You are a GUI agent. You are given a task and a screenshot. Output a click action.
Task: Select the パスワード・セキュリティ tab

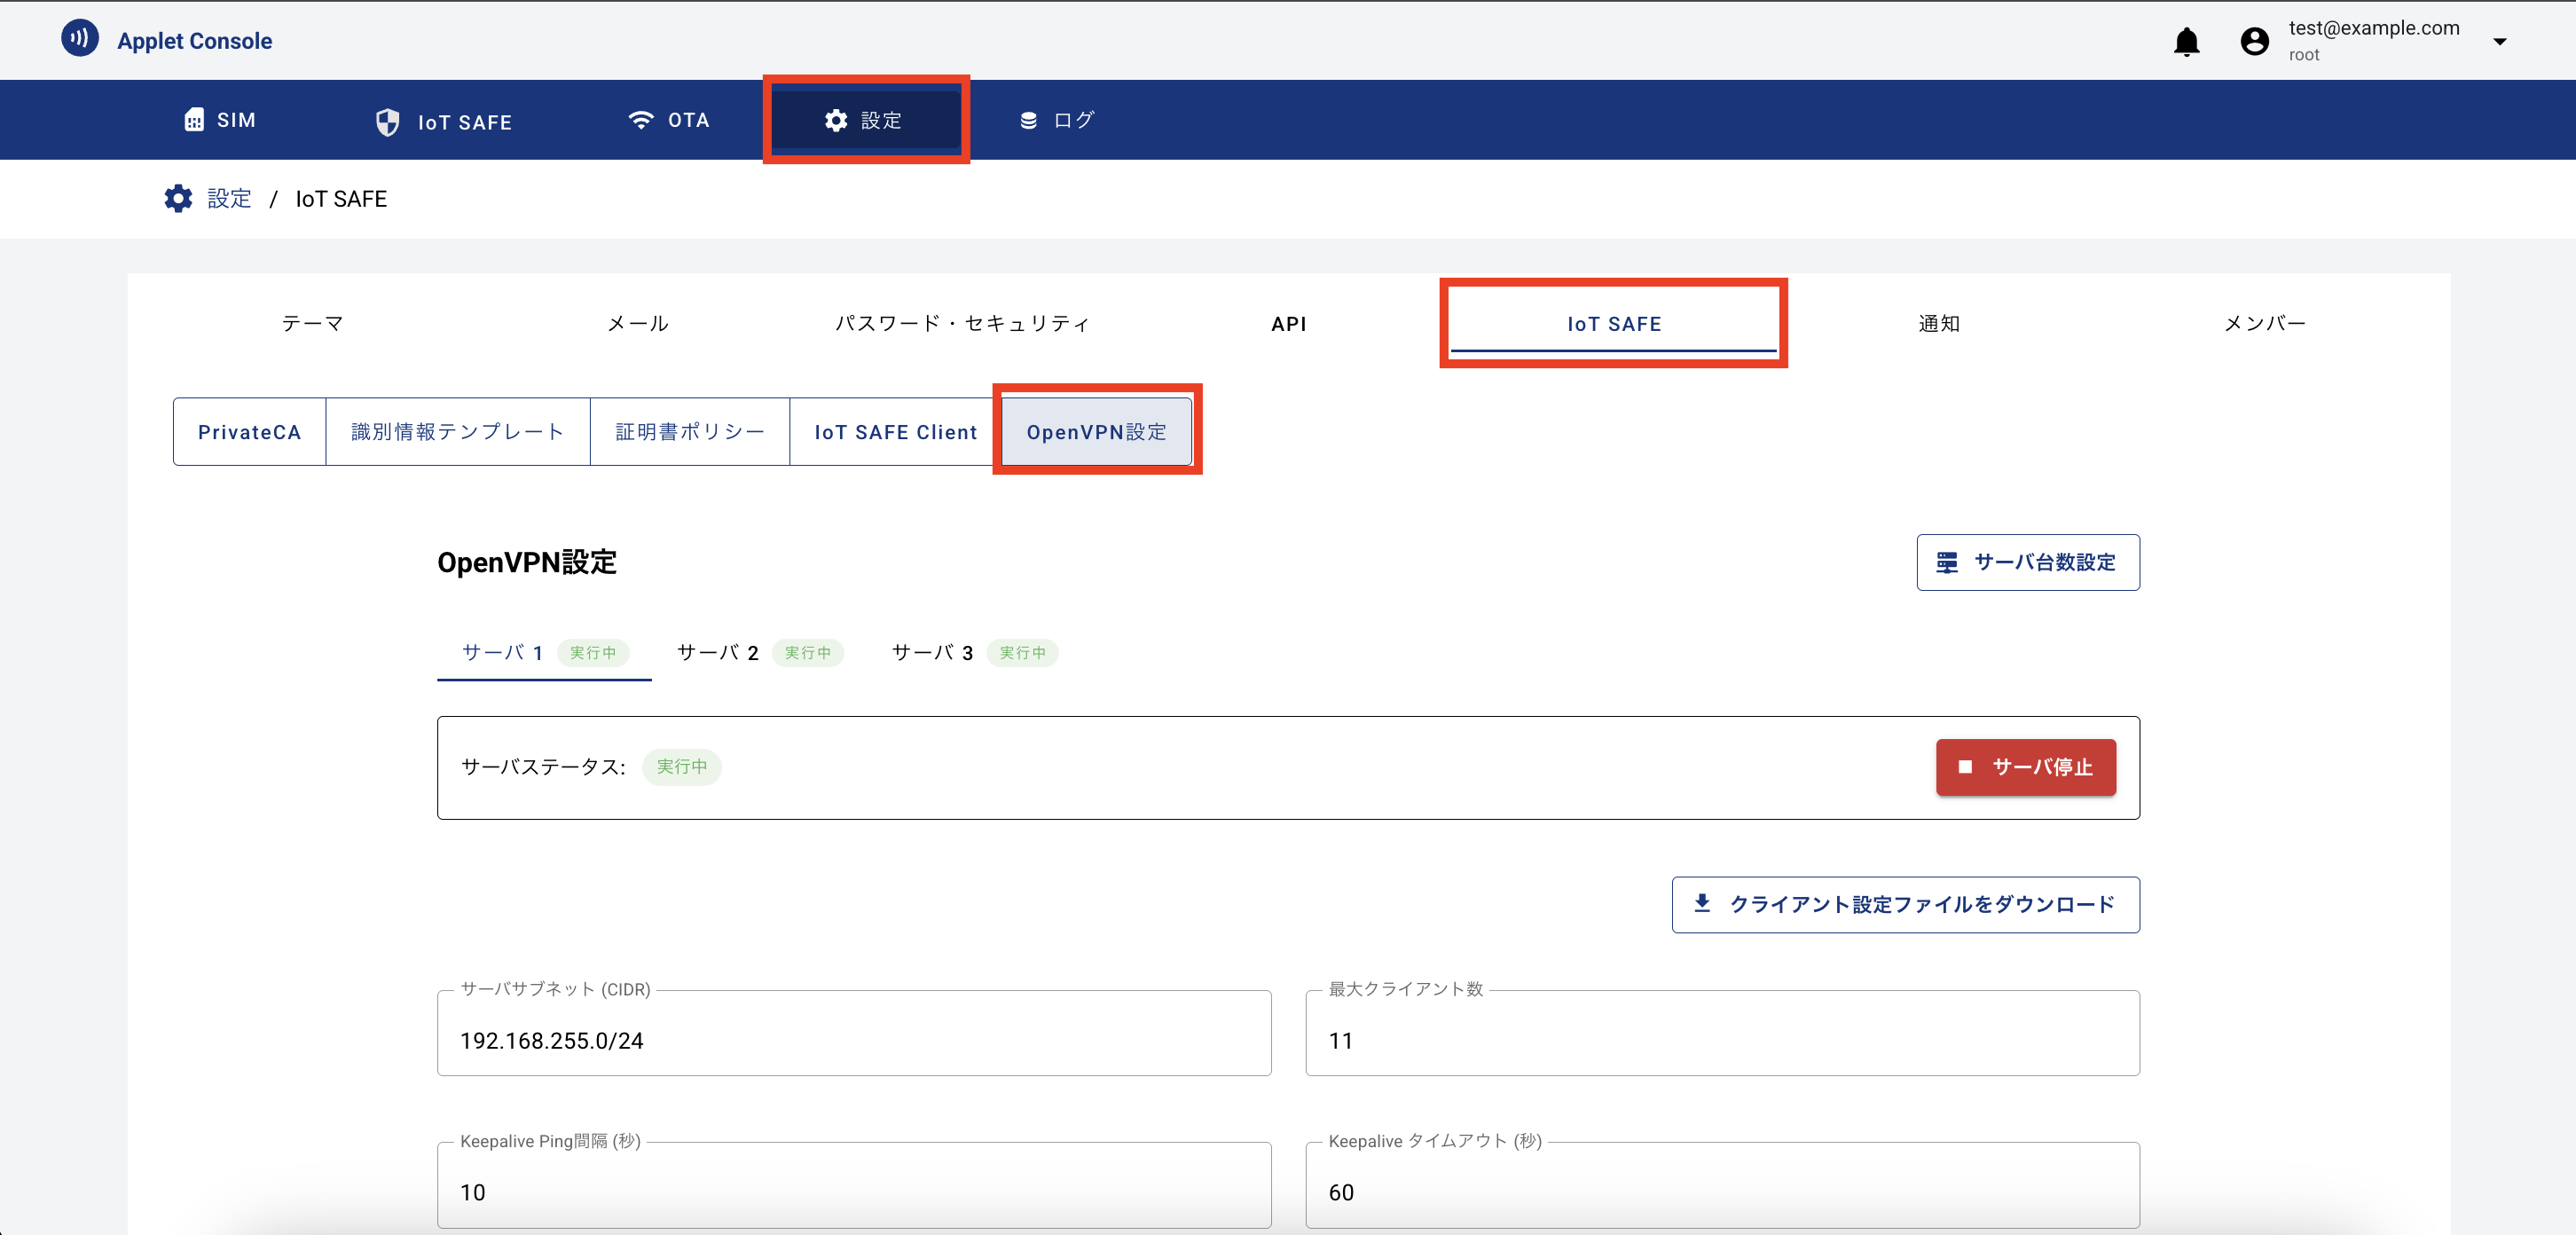(962, 323)
